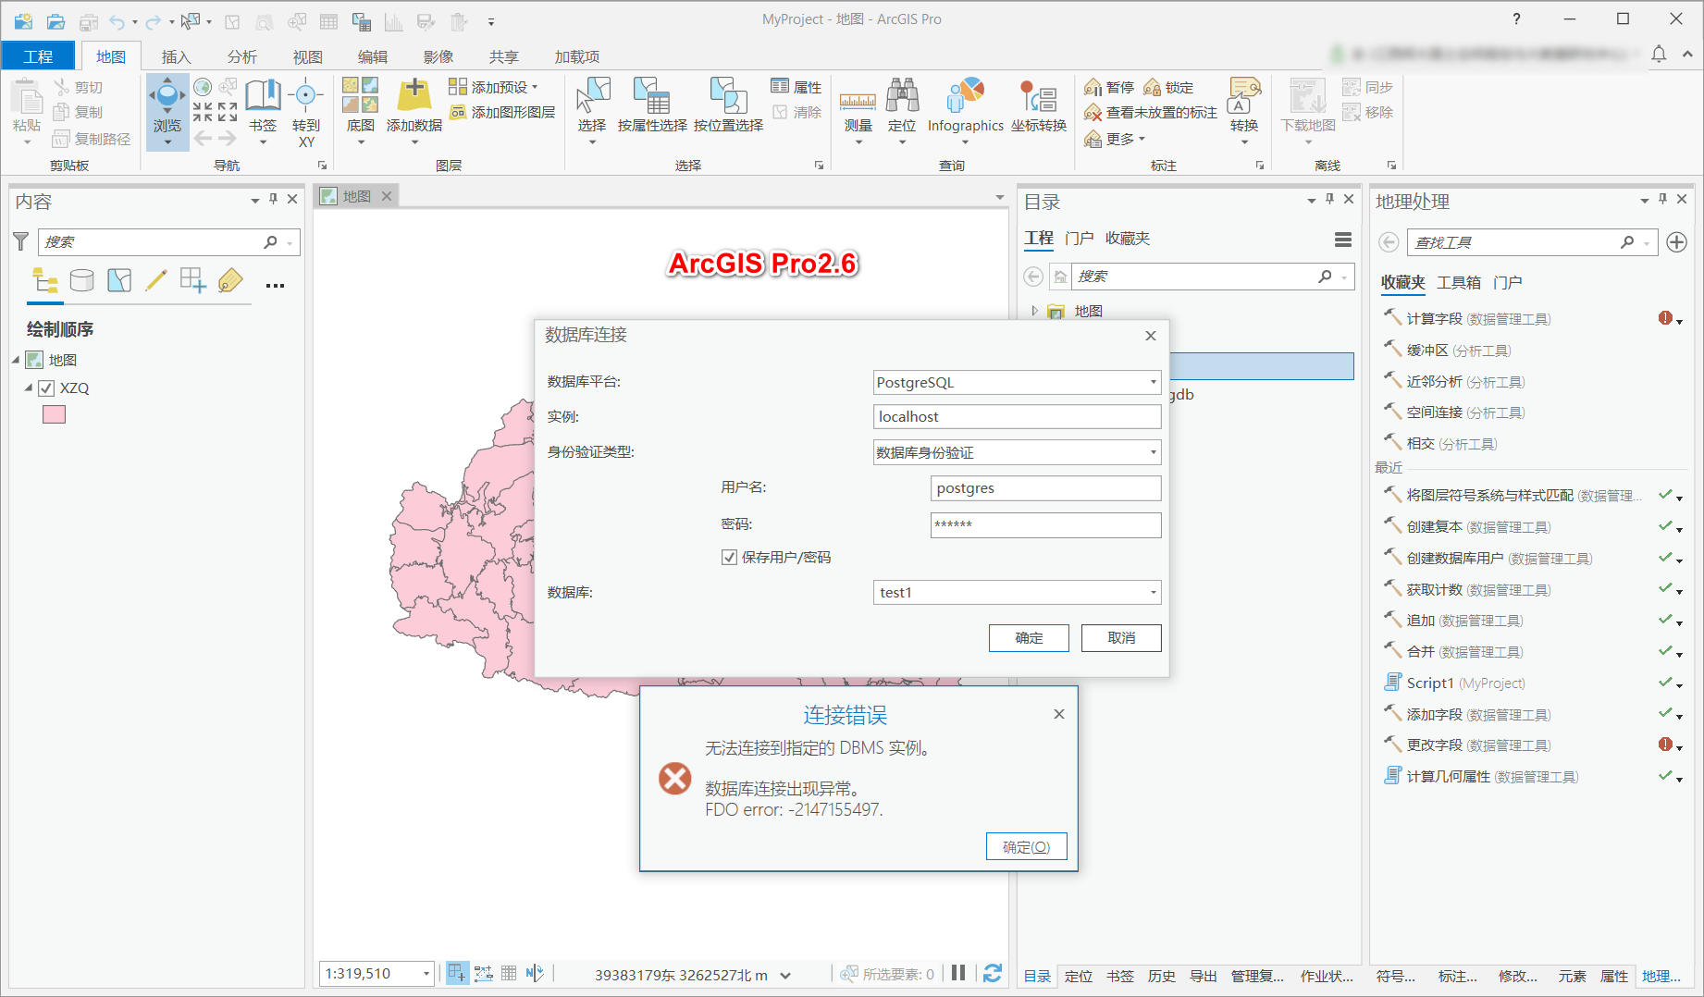Click the Refresh map icon in status bar
Screen dimensions: 1704x997
click(993, 973)
